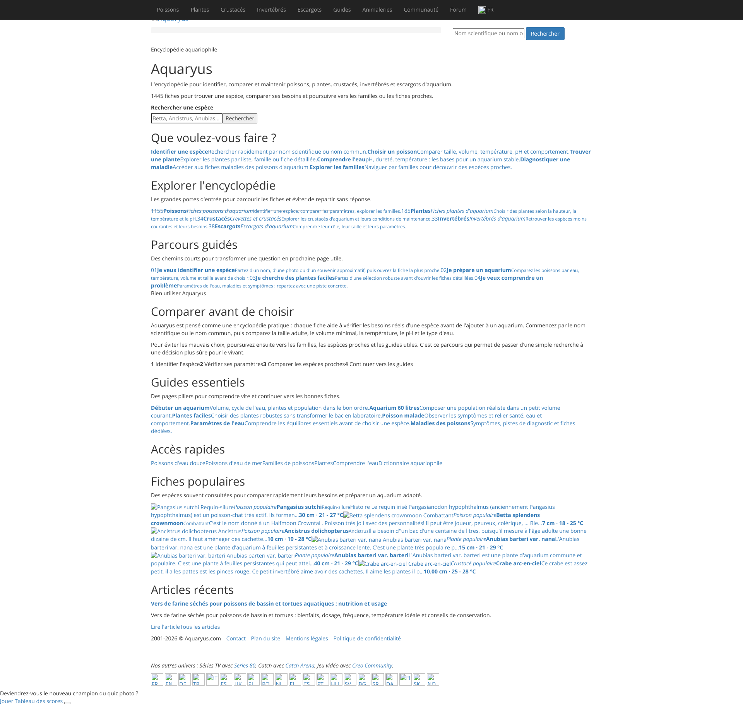The width and height of the screenshot is (743, 705).
Task: Open the Pangasius sutchi thumbnail image
Action: tap(192, 507)
